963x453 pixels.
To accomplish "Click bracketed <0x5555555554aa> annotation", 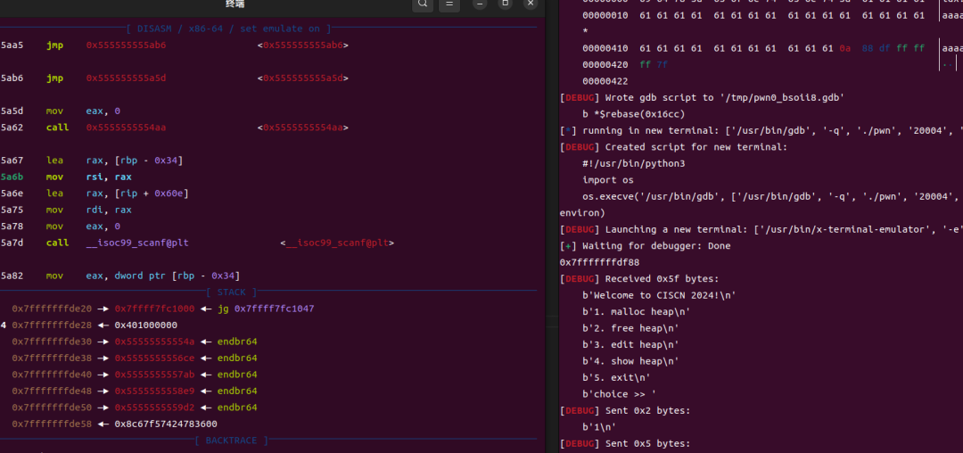I will pos(303,128).
